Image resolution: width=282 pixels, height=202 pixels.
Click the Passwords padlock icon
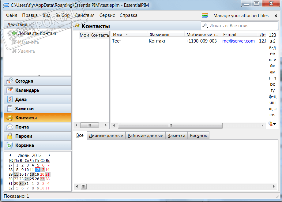click(10, 136)
